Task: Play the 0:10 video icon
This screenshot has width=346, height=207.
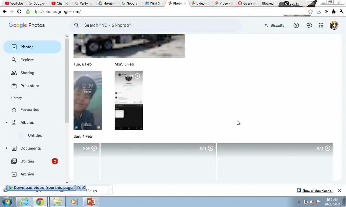Action: tap(137, 76)
